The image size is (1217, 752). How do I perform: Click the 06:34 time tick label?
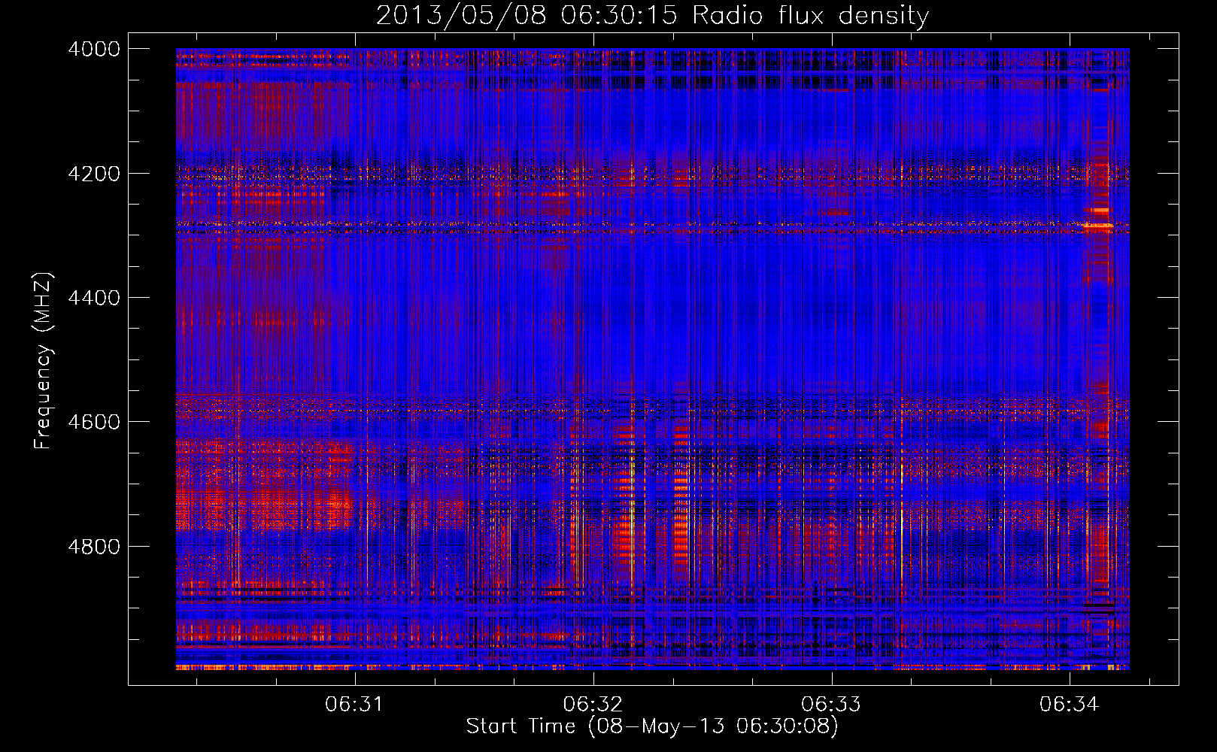tap(1070, 704)
